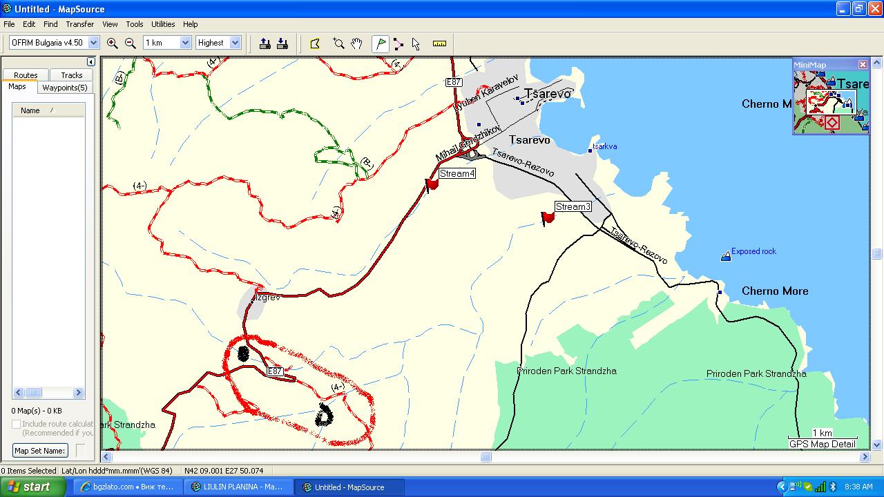The height and width of the screenshot is (497, 884).
Task: Click the Bluetooth tray icon
Action: [832, 487]
